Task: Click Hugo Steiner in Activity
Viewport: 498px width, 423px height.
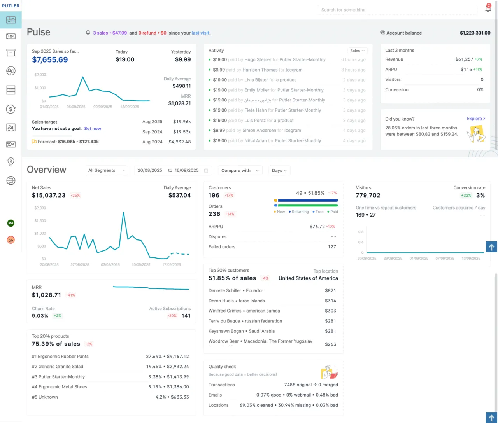Action: click(258, 59)
